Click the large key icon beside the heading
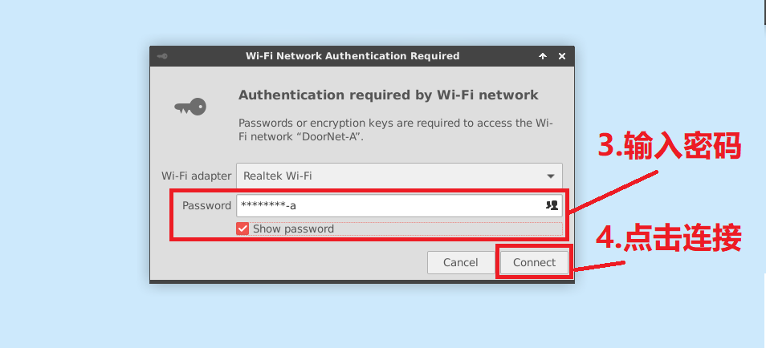The image size is (766, 348). [190, 107]
